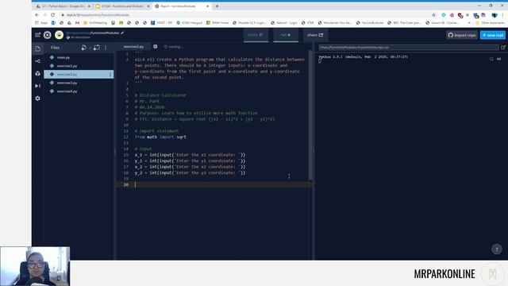Open the Version control sidebar icon
Viewport: 508px width, 286px height.
[37, 61]
